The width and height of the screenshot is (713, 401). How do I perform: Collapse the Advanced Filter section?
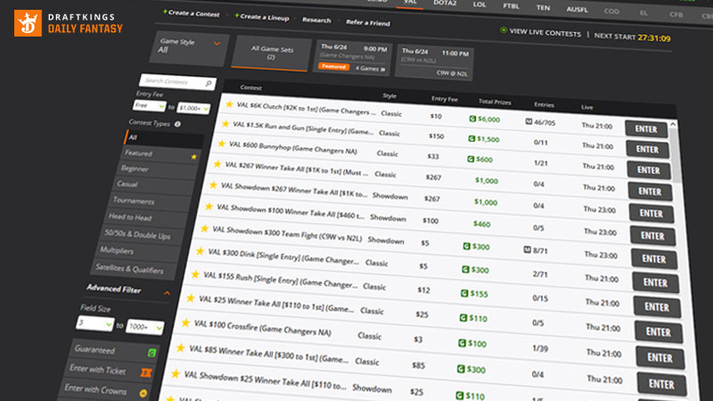(x=167, y=293)
